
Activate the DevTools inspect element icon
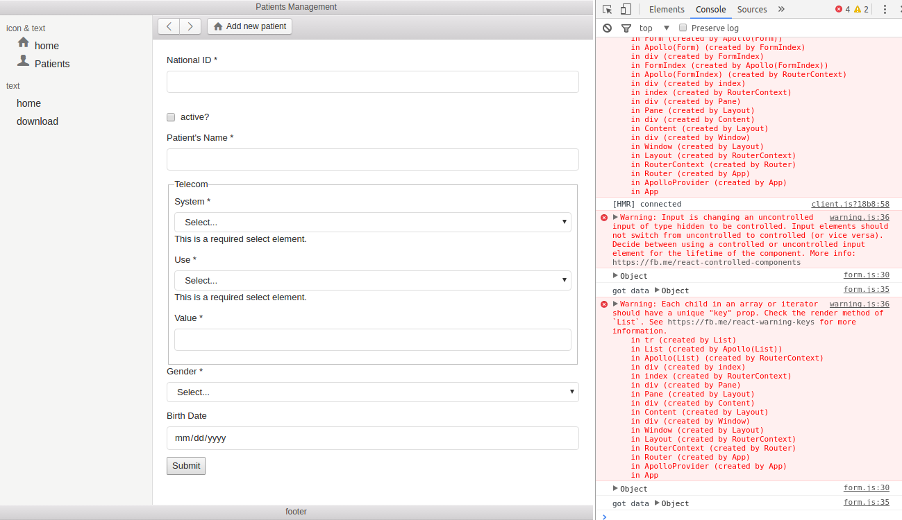pos(608,9)
